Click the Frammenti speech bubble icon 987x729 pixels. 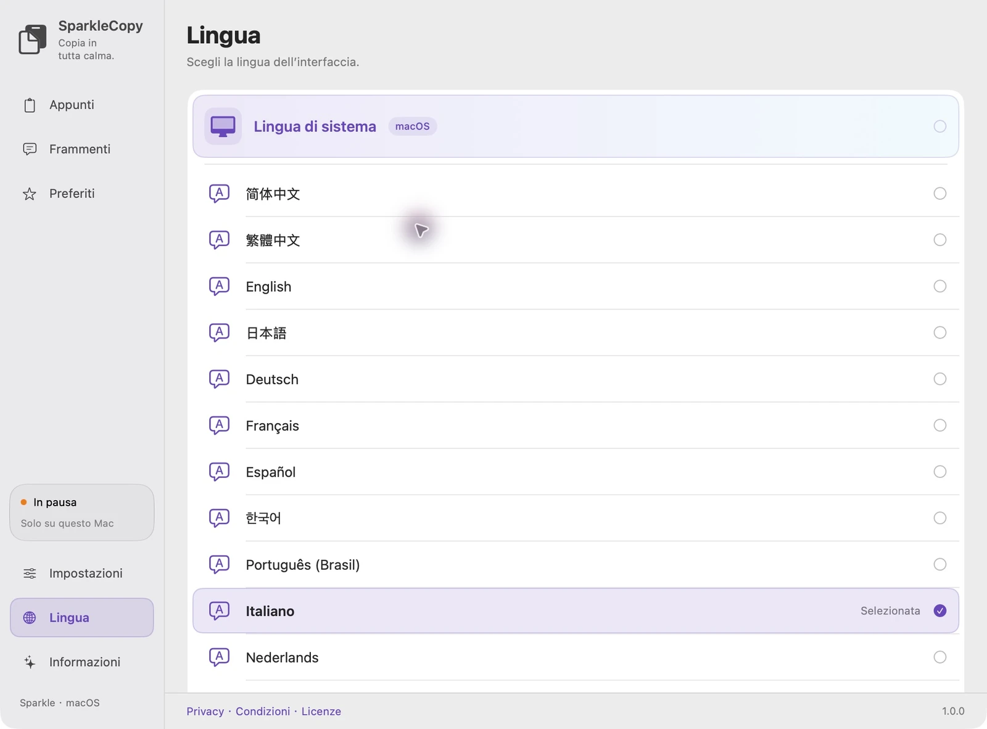point(30,149)
